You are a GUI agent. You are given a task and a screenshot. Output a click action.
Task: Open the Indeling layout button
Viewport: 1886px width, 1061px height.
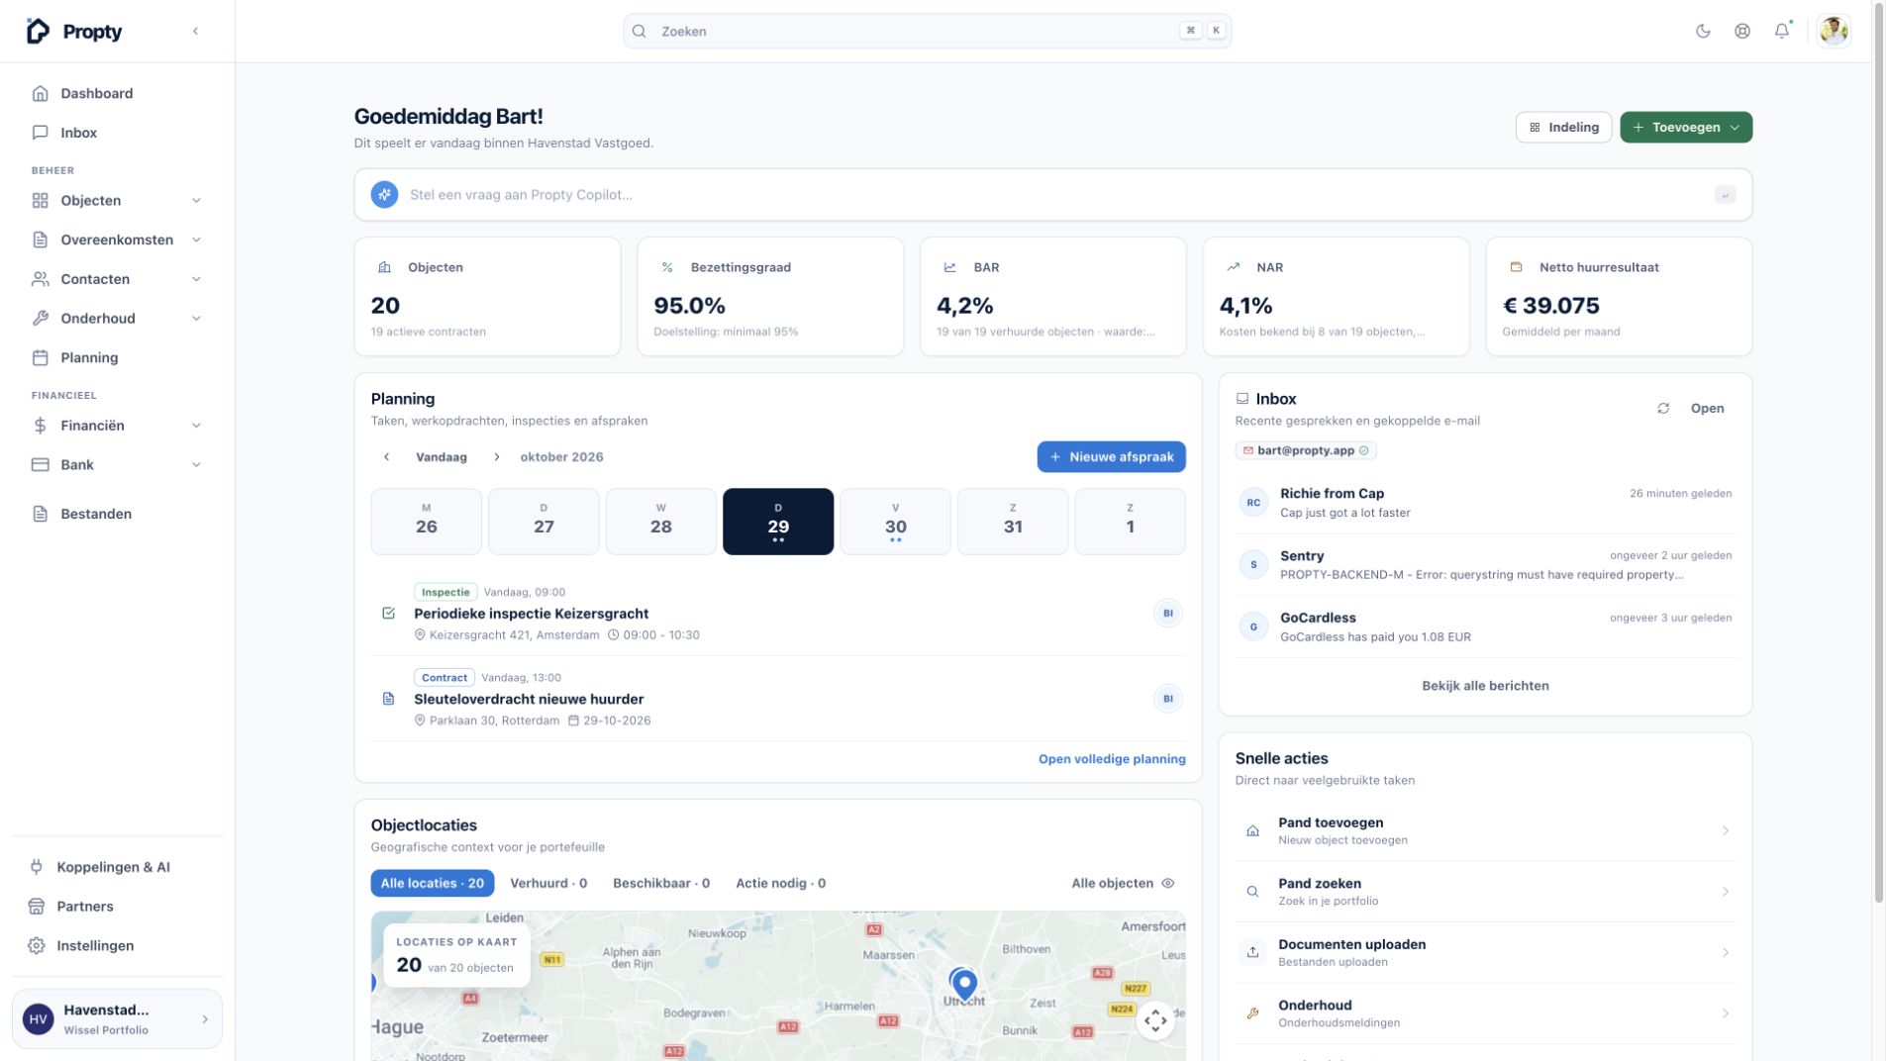tap(1563, 127)
